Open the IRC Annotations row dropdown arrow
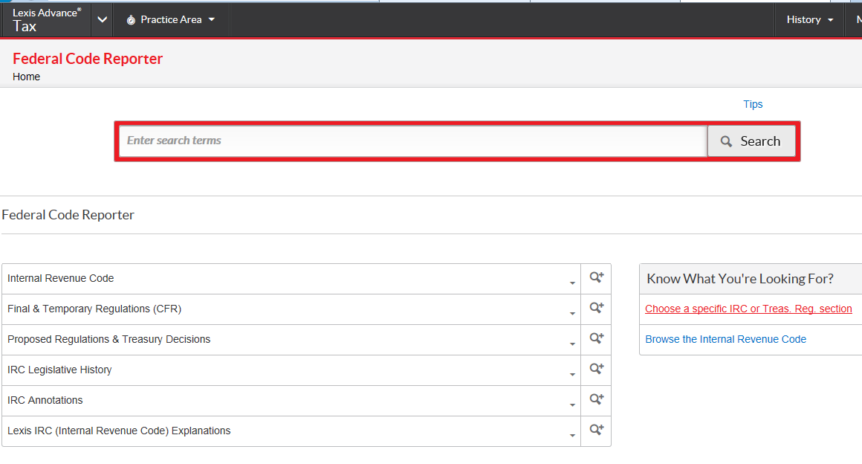The height and width of the screenshot is (464, 862). tap(572, 405)
